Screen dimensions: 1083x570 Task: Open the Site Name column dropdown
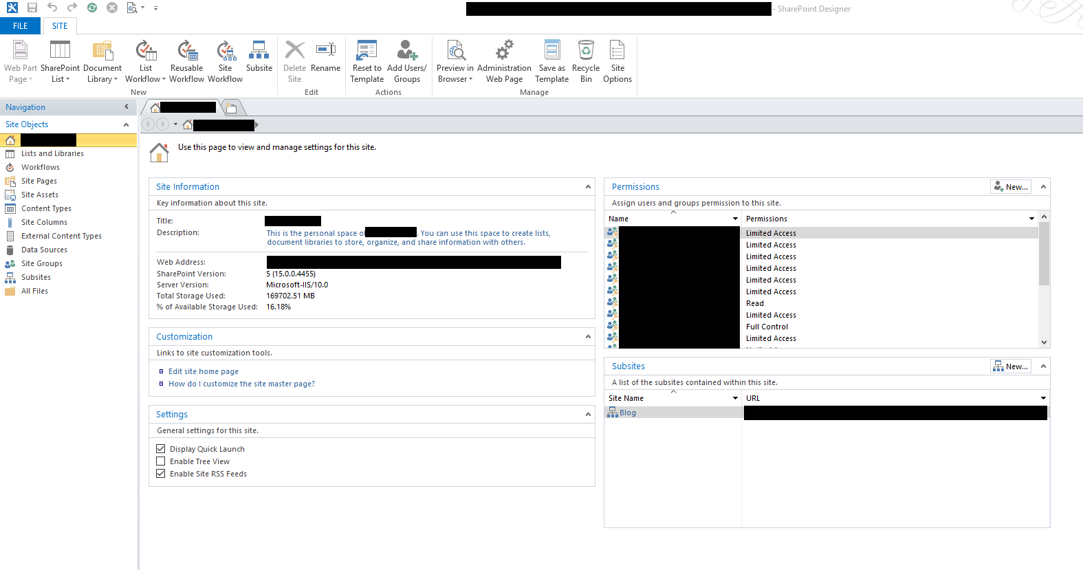coord(735,398)
